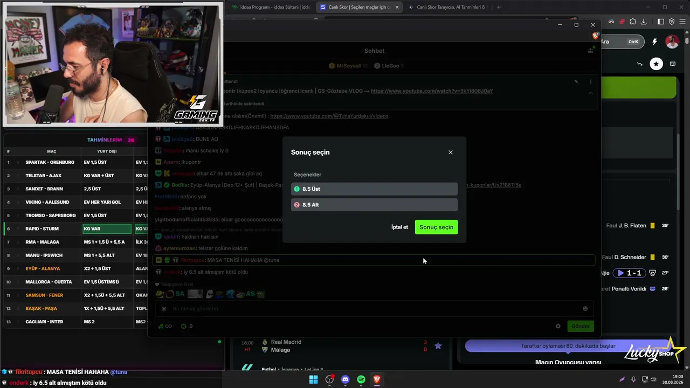Click the KG VAR cell for RAPID - STURM

(107, 228)
